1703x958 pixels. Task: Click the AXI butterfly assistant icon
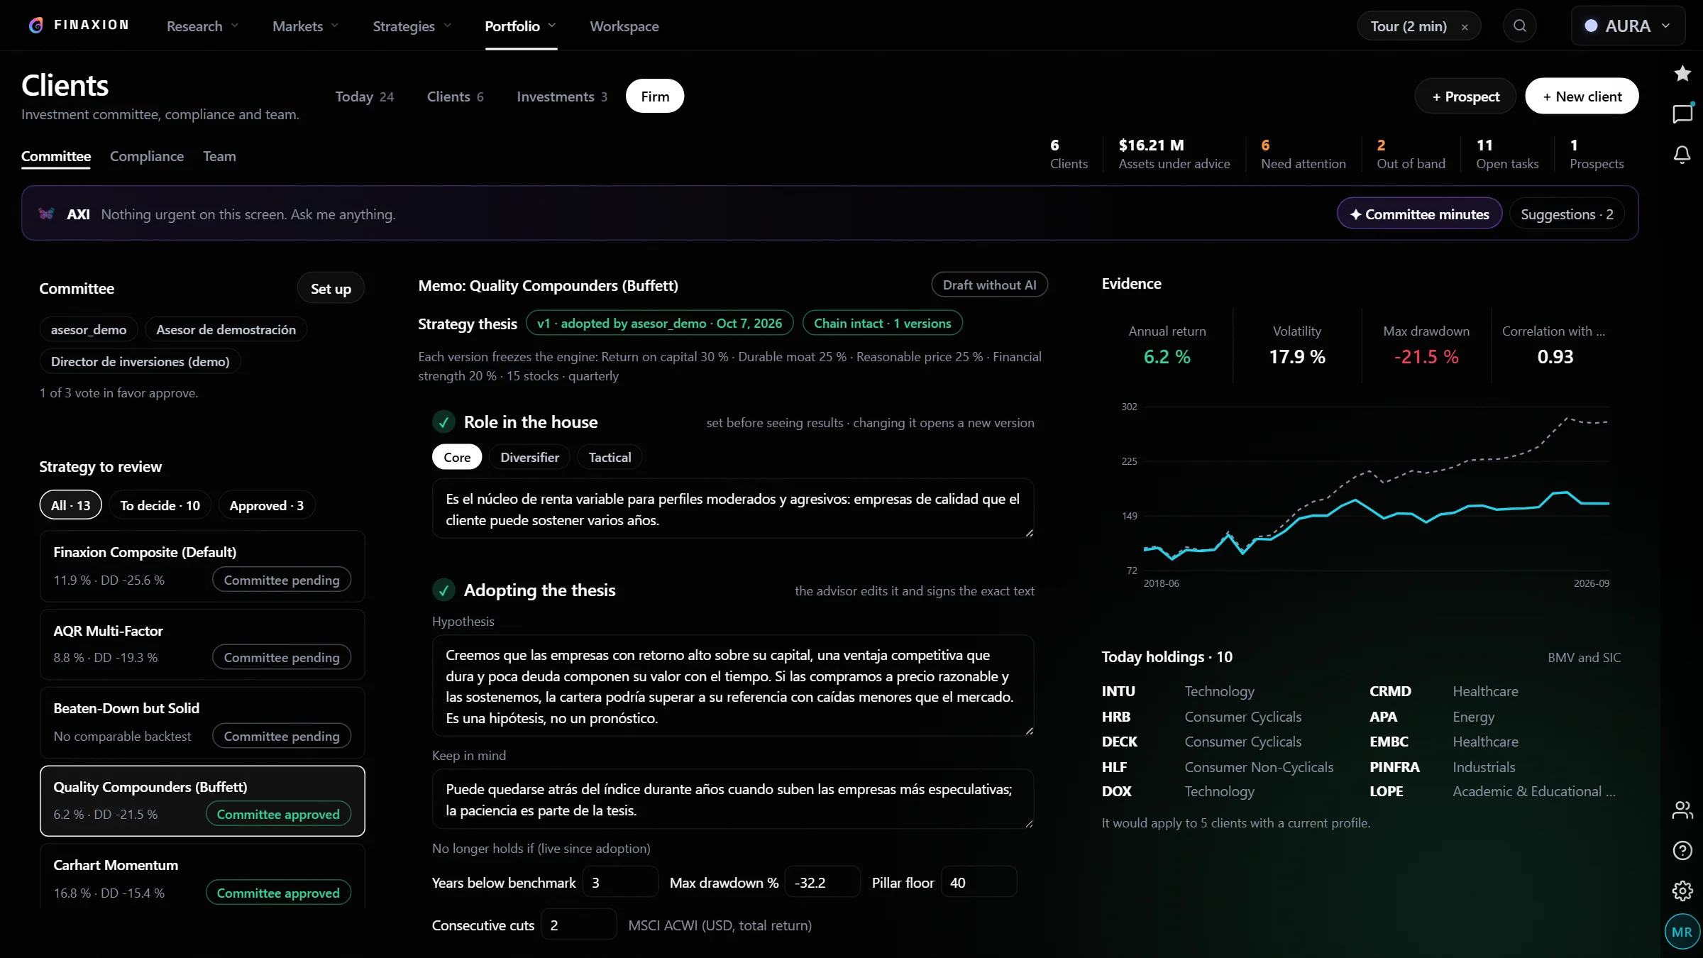click(46, 214)
